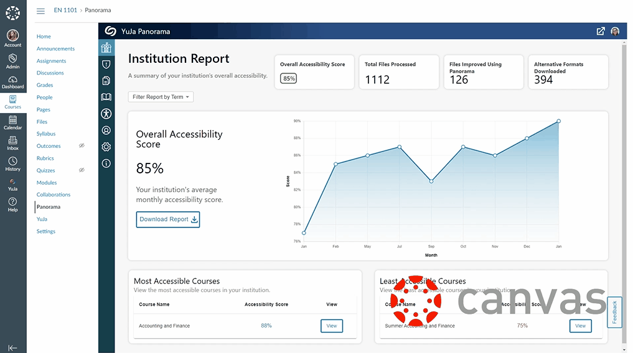This screenshot has width=633, height=353.
Task: Open Admin in global navigation
Action: pos(13,62)
